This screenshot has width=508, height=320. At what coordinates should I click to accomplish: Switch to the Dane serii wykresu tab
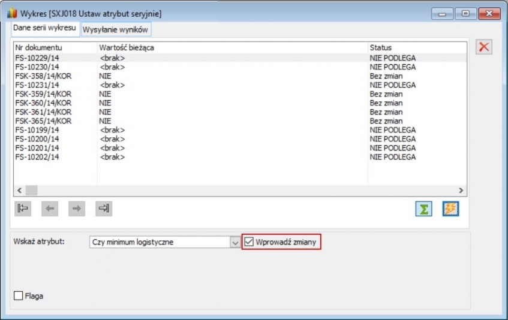45,28
